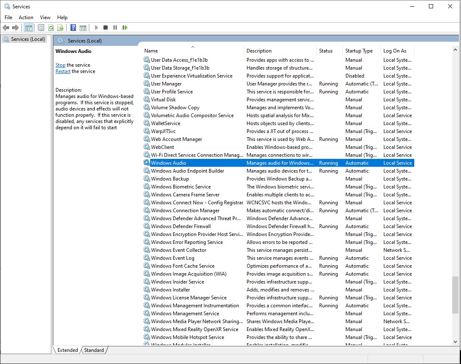Select the Windows Error Reporting Service row
Image resolution: width=461 pixels, height=364 pixels.
(279, 242)
